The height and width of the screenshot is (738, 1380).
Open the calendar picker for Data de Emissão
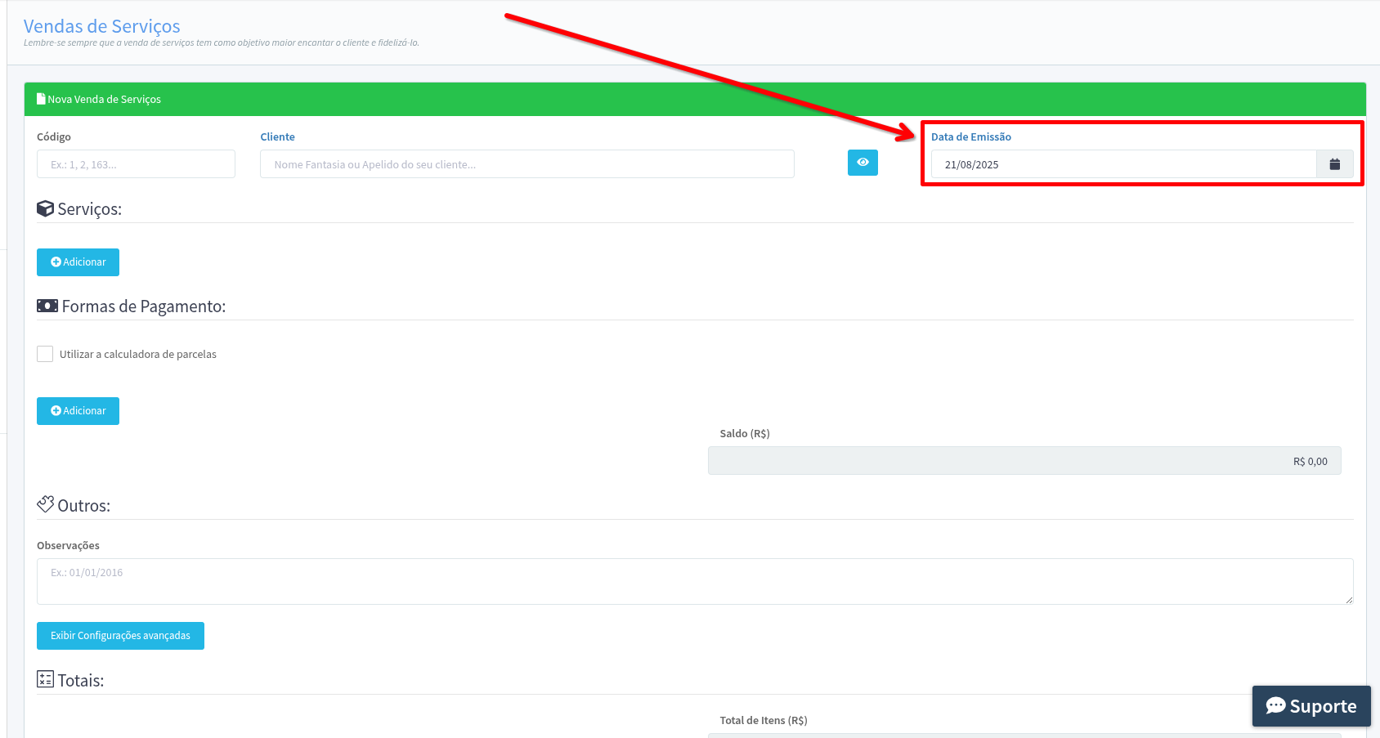[x=1334, y=164]
